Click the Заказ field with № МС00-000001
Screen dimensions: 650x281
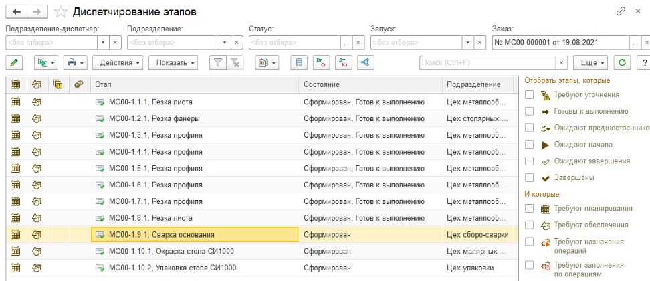560,43
